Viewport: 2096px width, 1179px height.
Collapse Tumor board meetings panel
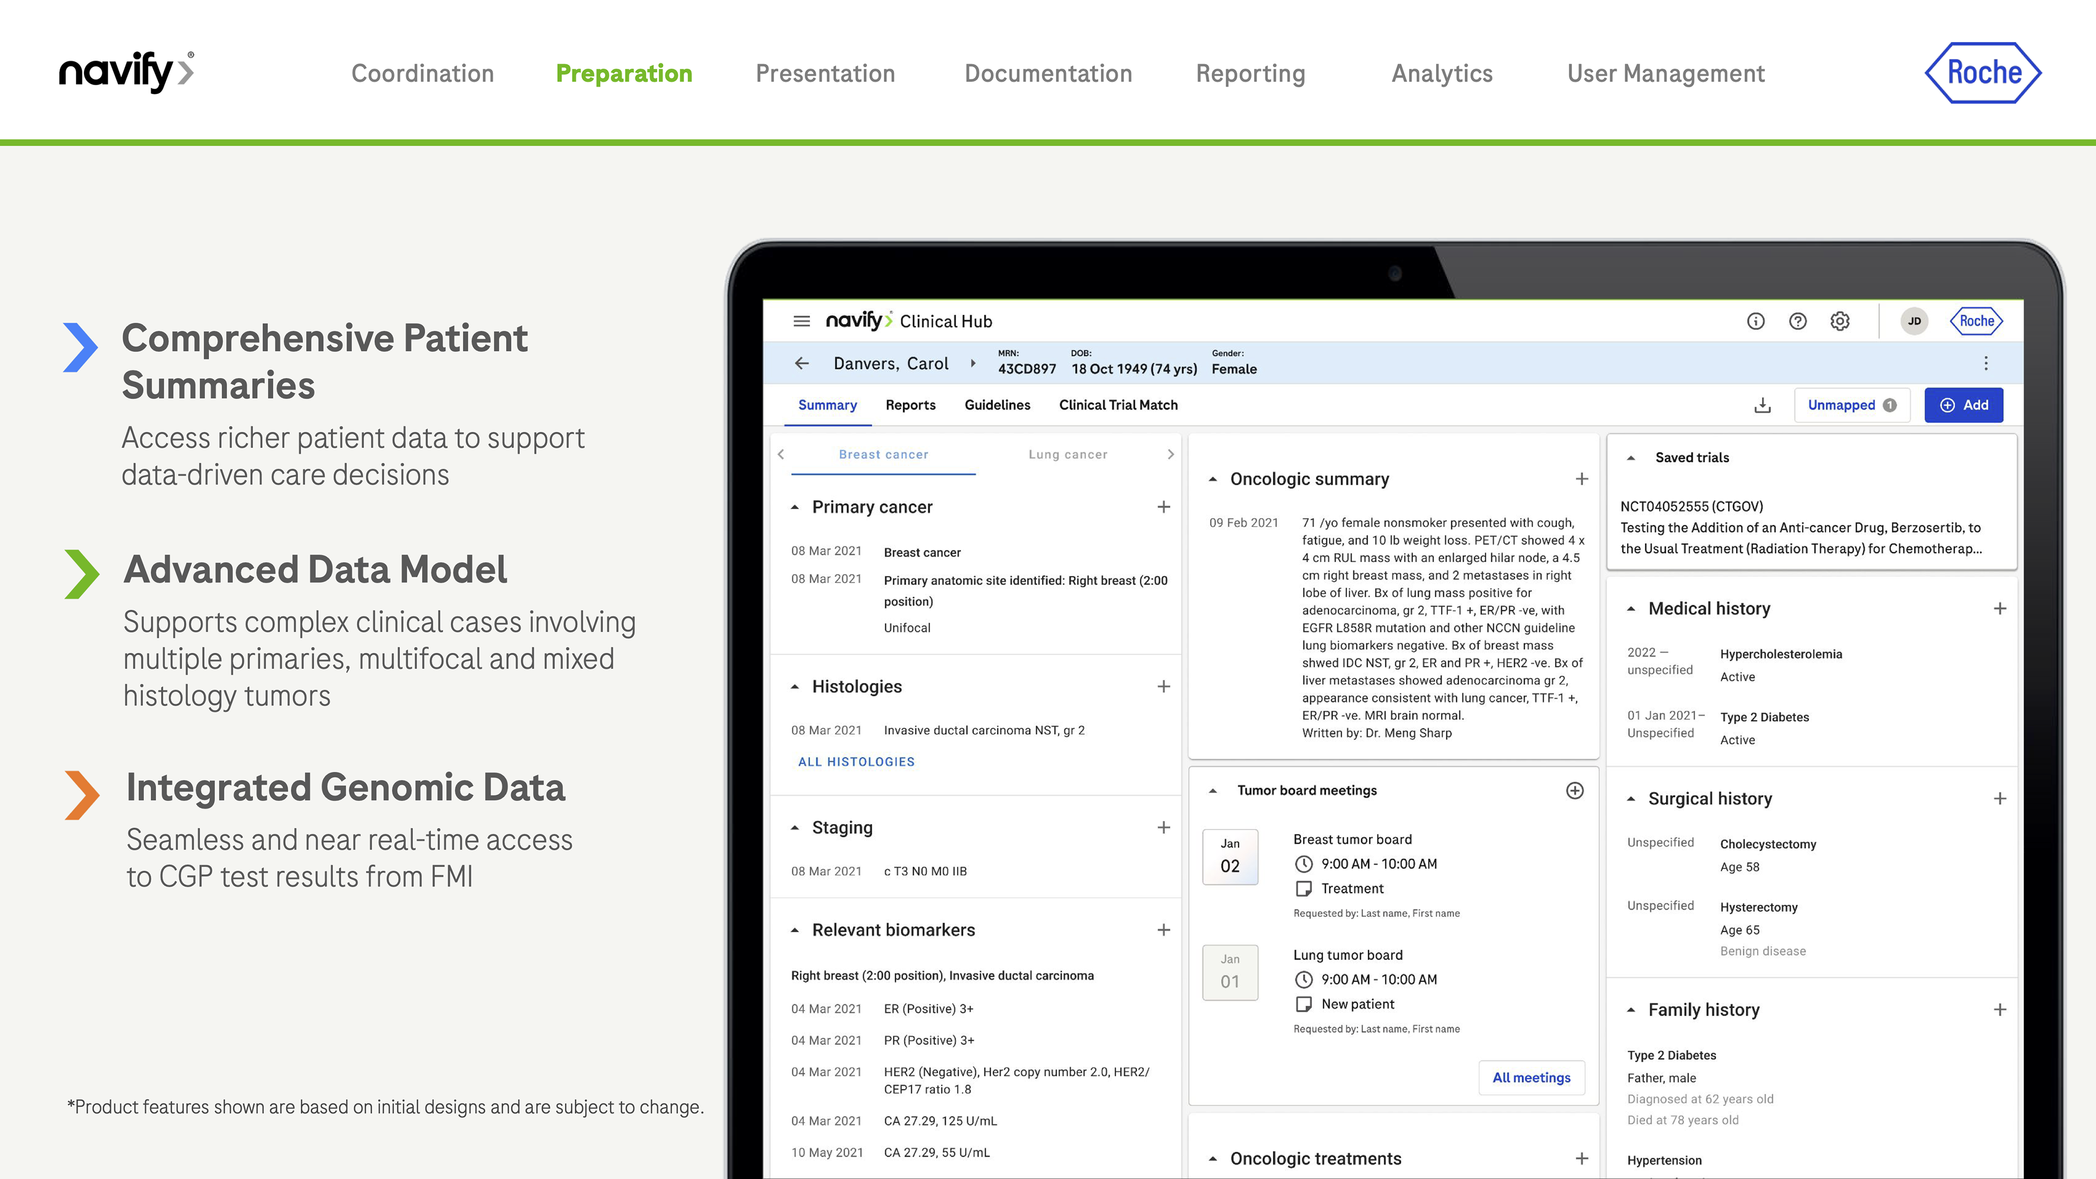tap(1212, 791)
